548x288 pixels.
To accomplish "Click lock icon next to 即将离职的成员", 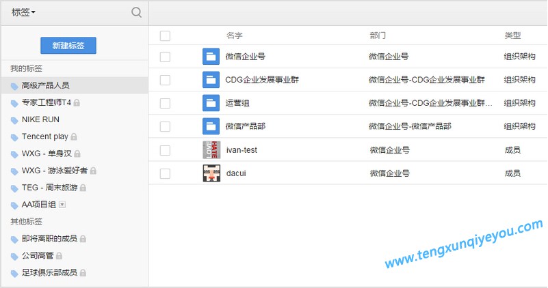I will [83, 239].
